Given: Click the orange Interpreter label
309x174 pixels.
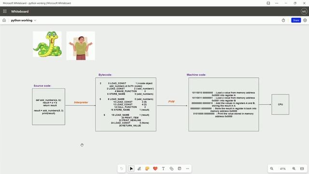Looking at the screenshot, I should tap(81, 102).
